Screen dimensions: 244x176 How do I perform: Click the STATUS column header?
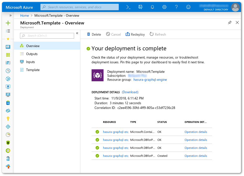162,122
